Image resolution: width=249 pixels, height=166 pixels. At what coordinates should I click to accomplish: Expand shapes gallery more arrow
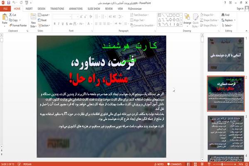[181, 25]
